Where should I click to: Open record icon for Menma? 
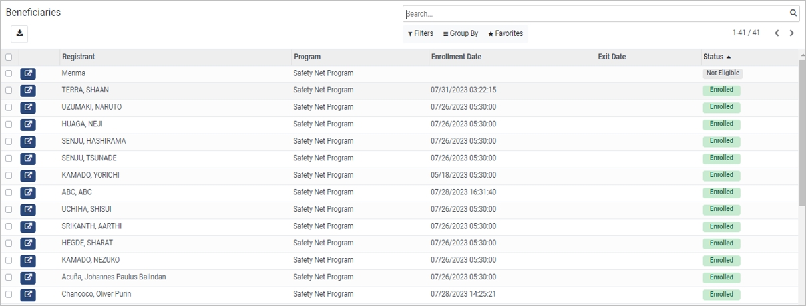[28, 73]
